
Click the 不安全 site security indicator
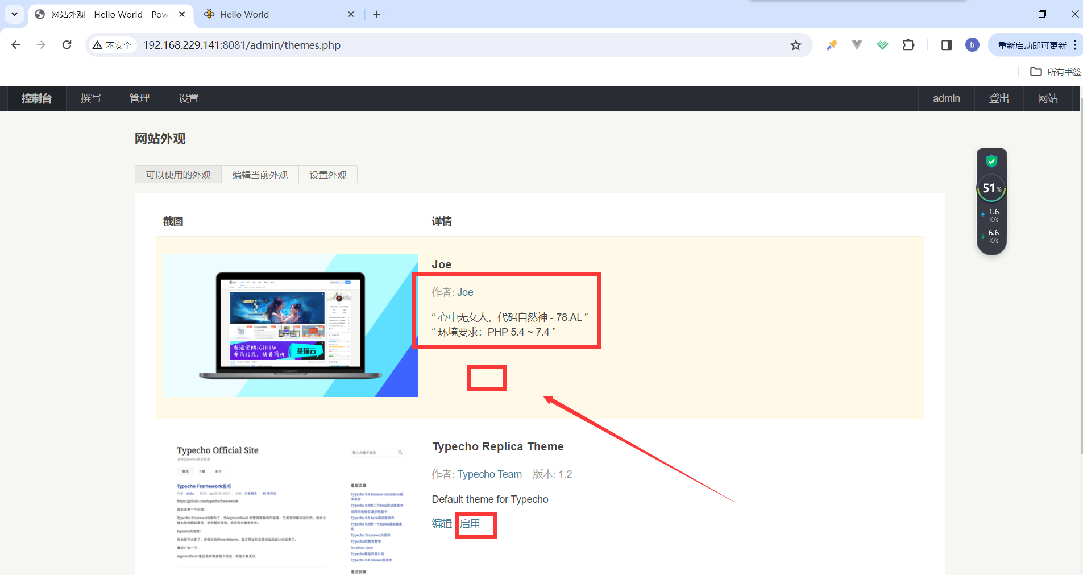tap(113, 45)
